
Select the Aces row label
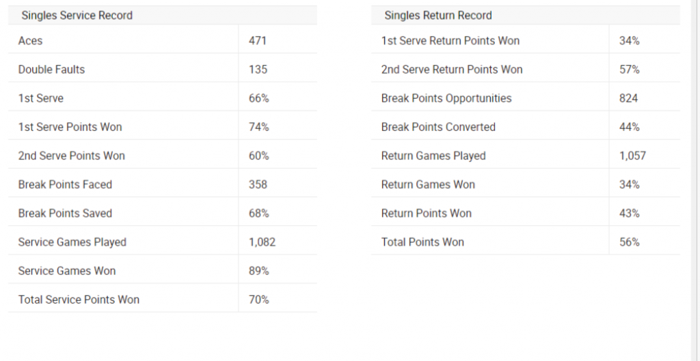(30, 41)
